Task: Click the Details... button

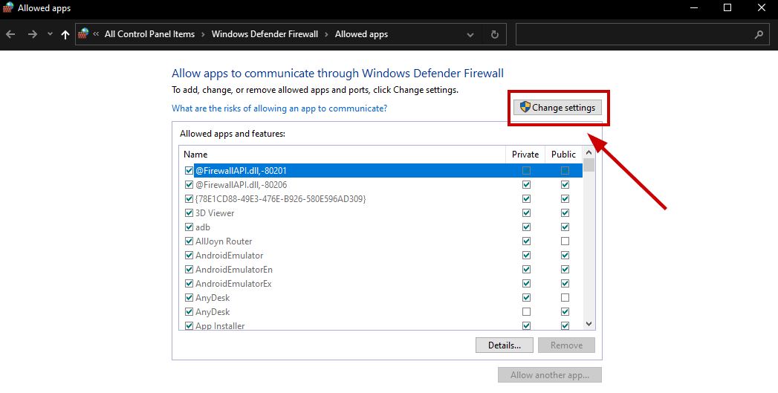Action: pos(504,345)
